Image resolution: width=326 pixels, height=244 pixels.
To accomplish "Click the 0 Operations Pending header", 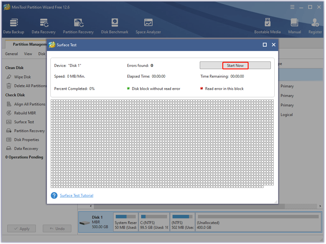I will coord(24,157).
